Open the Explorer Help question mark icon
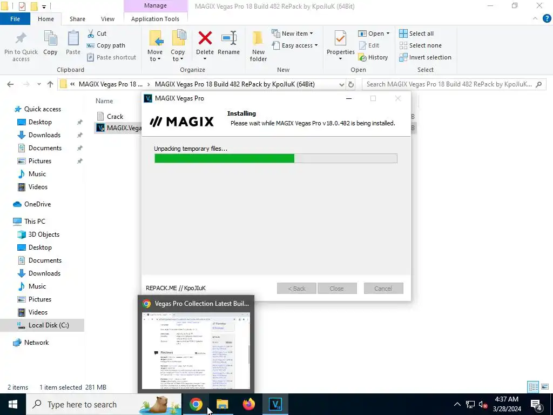Image resolution: width=553 pixels, height=415 pixels. tap(547, 19)
